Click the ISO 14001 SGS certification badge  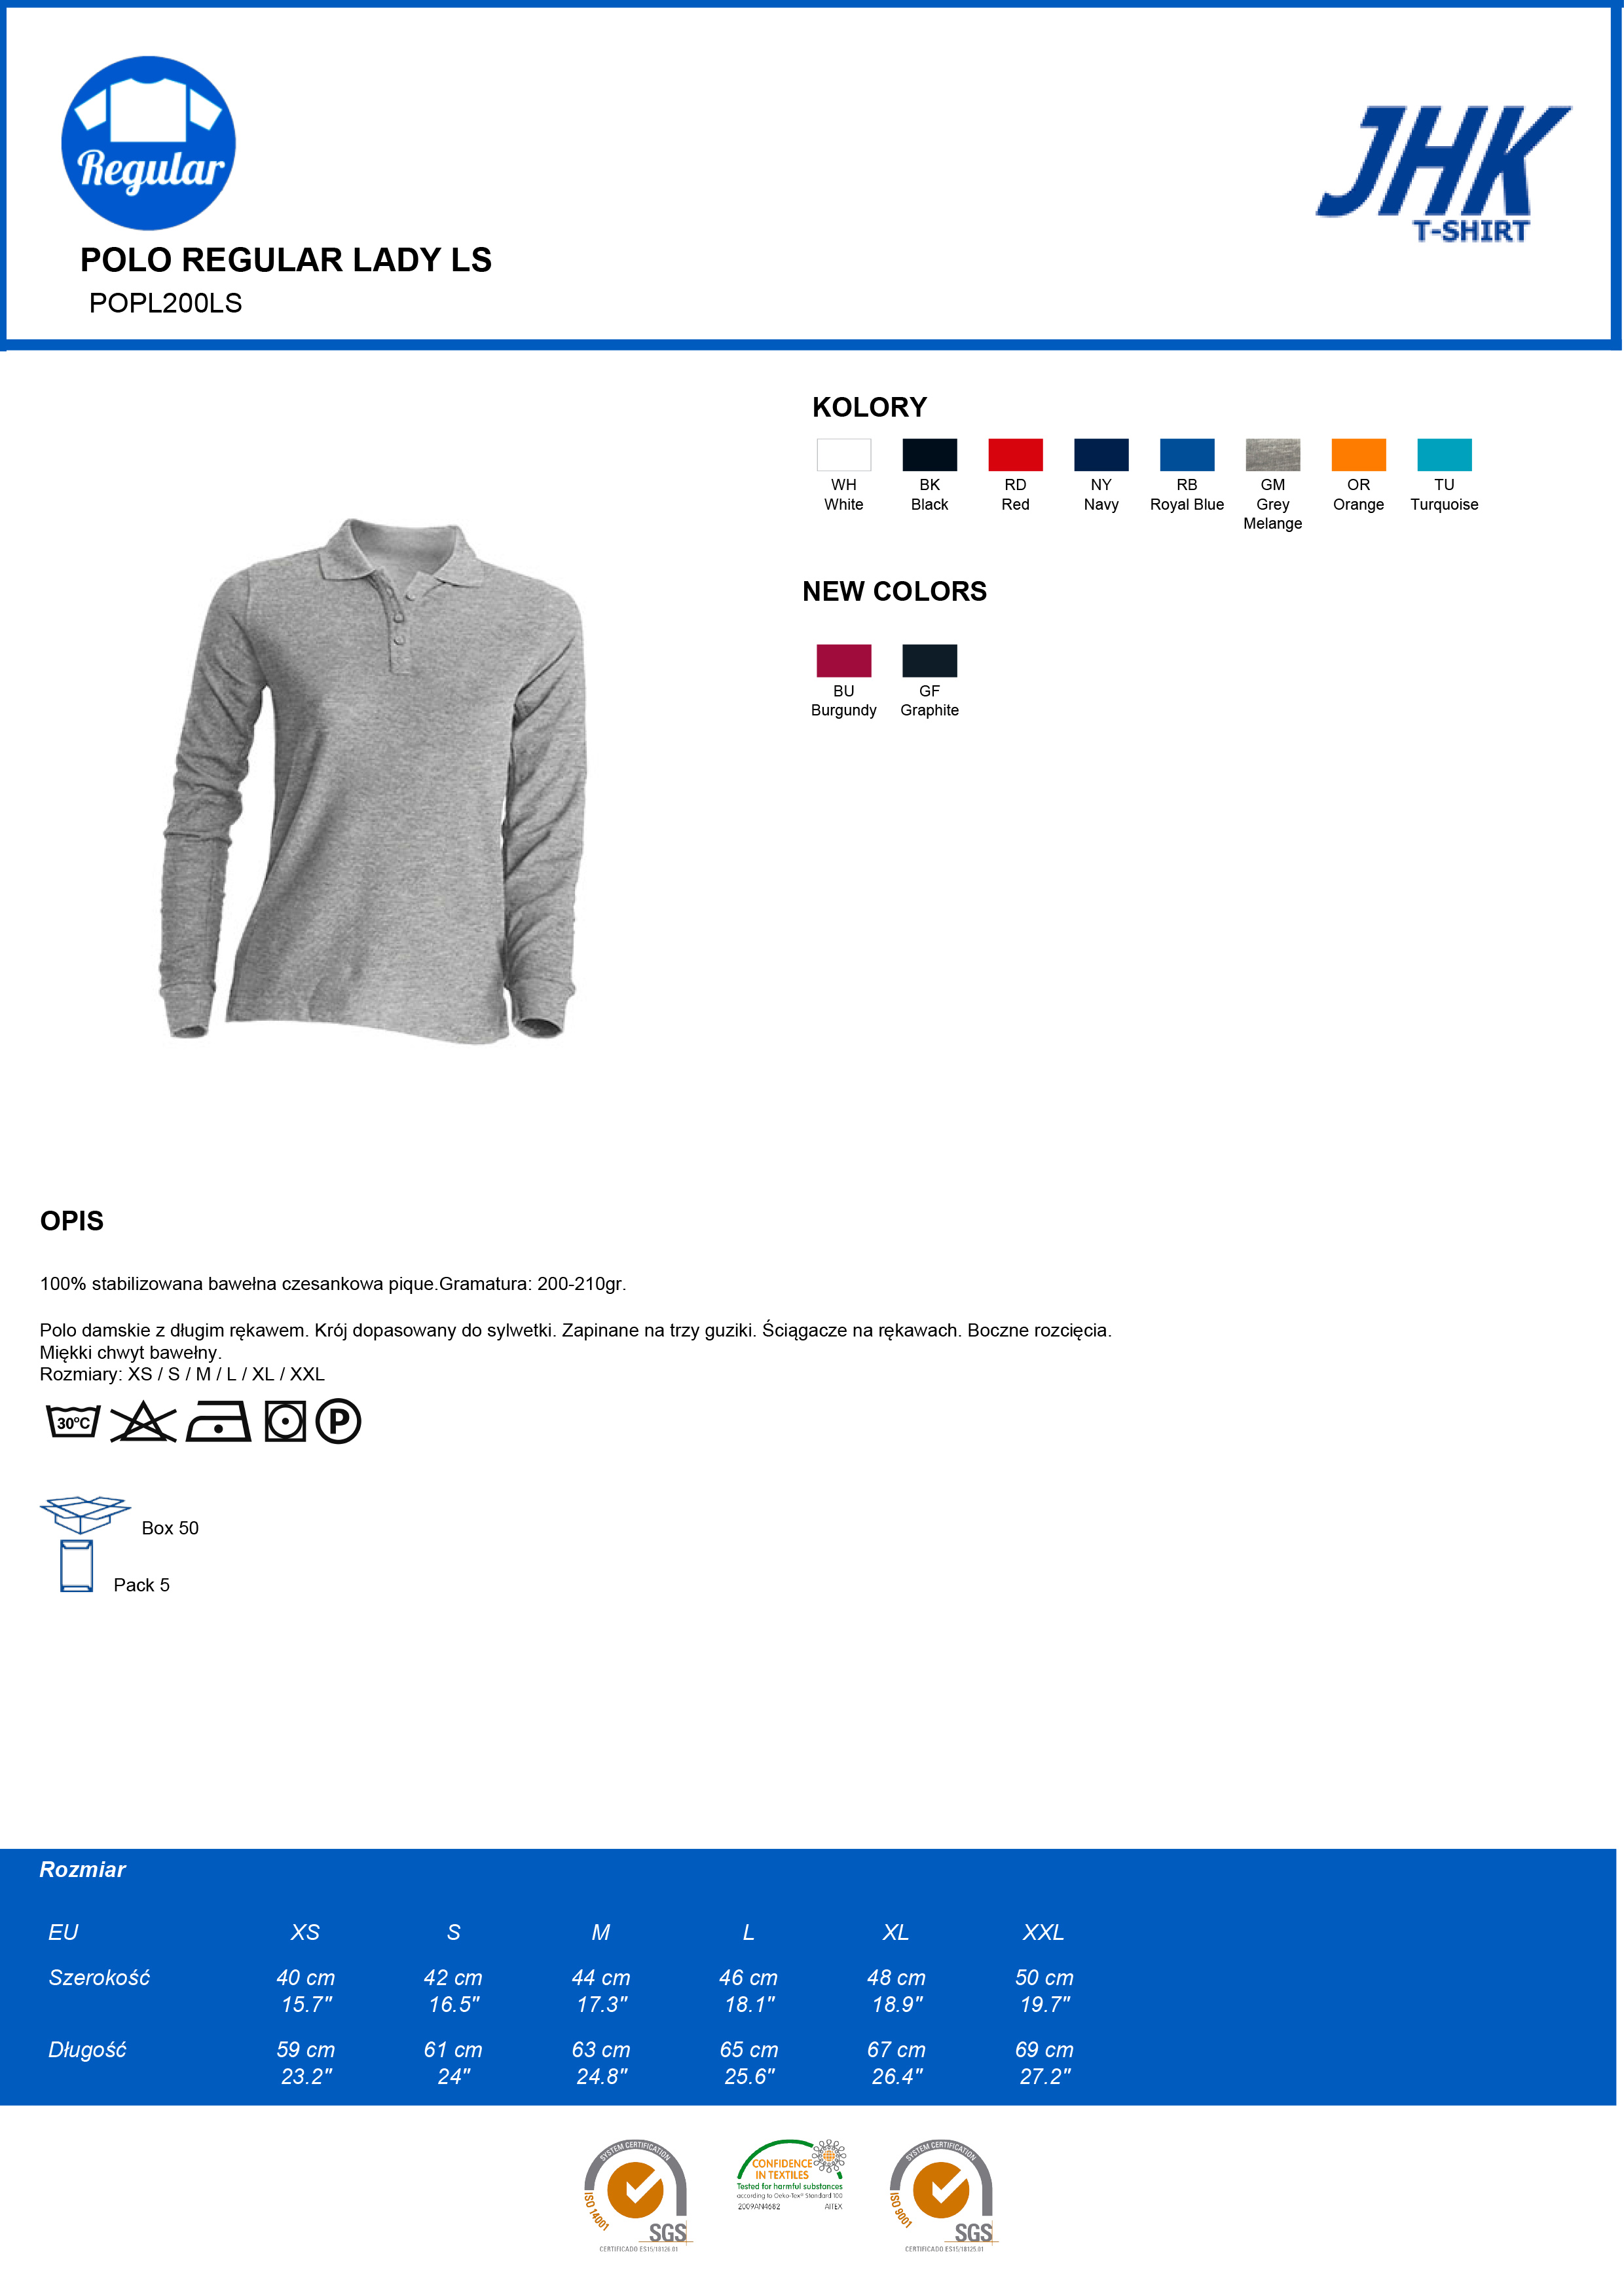(637, 2195)
